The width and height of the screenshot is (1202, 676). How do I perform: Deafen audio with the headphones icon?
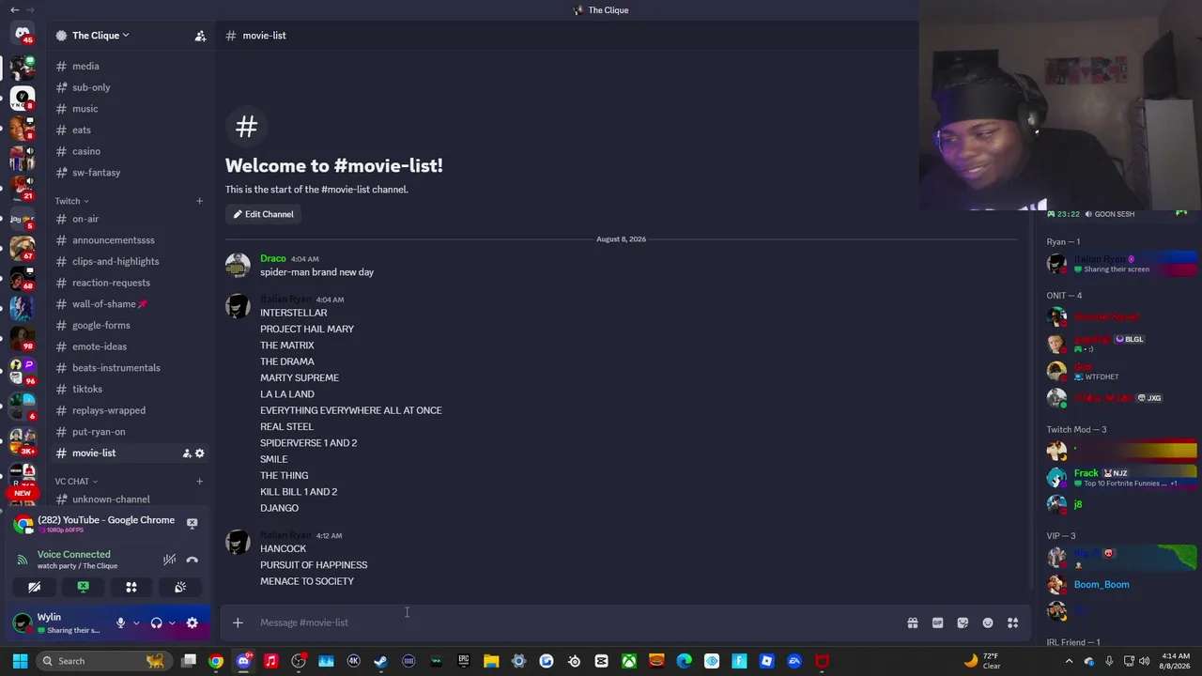click(156, 622)
